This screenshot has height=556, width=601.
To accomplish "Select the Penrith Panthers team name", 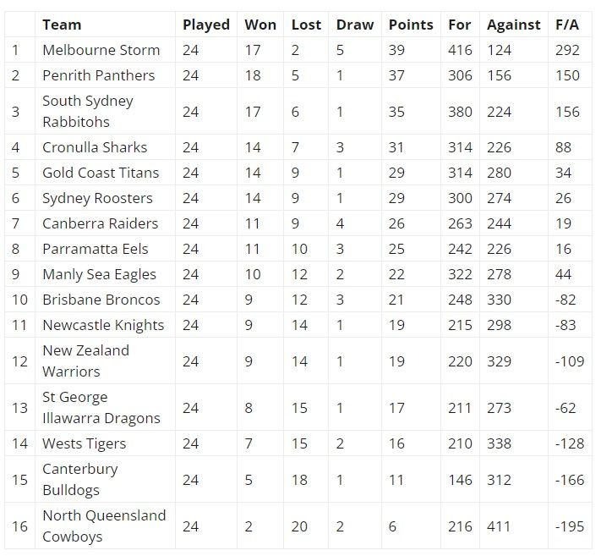I will (99, 75).
